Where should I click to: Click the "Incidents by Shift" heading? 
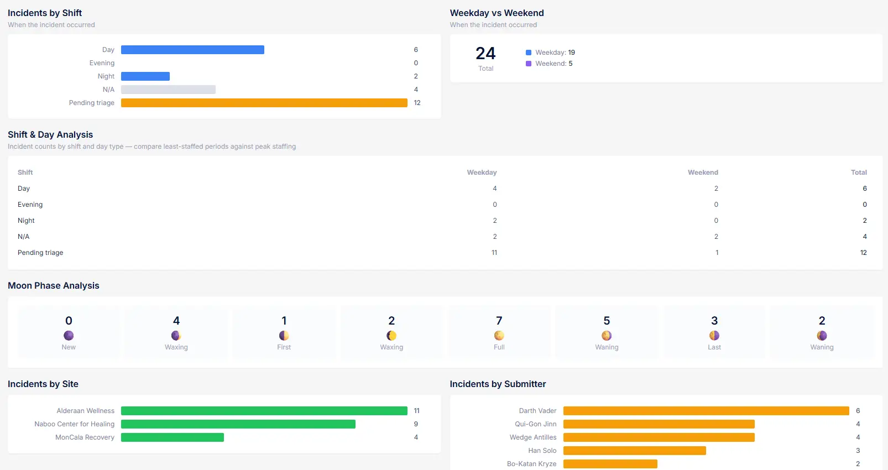tap(45, 13)
